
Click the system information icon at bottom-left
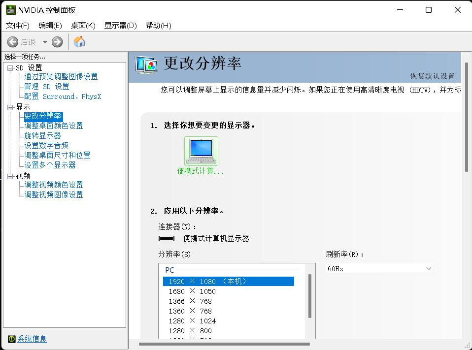tap(12, 339)
